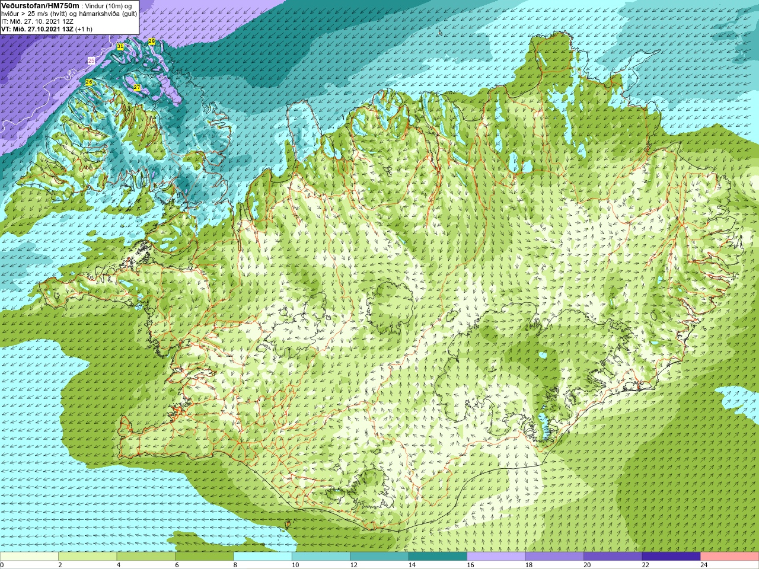This screenshot has width=759, height=569.
Task: Click the yellow gust marker labeled 27
Action: pos(137,87)
